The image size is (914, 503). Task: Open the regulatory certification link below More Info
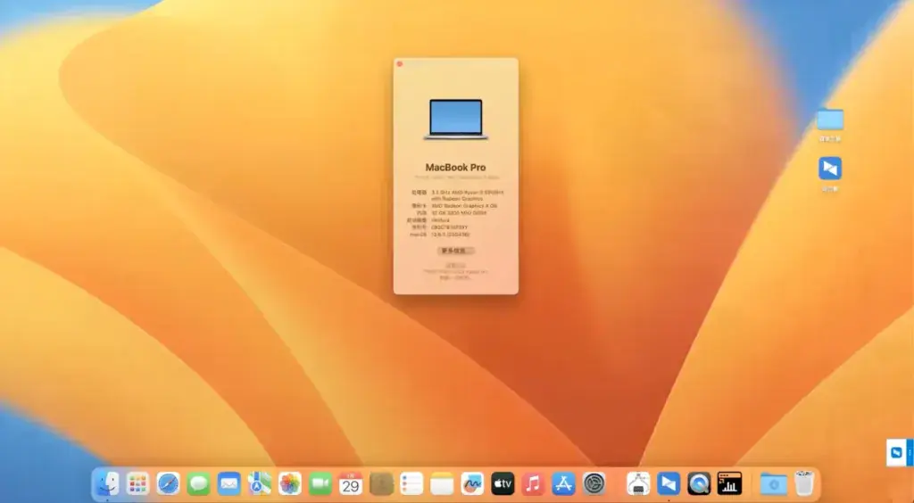pyautogui.click(x=456, y=265)
